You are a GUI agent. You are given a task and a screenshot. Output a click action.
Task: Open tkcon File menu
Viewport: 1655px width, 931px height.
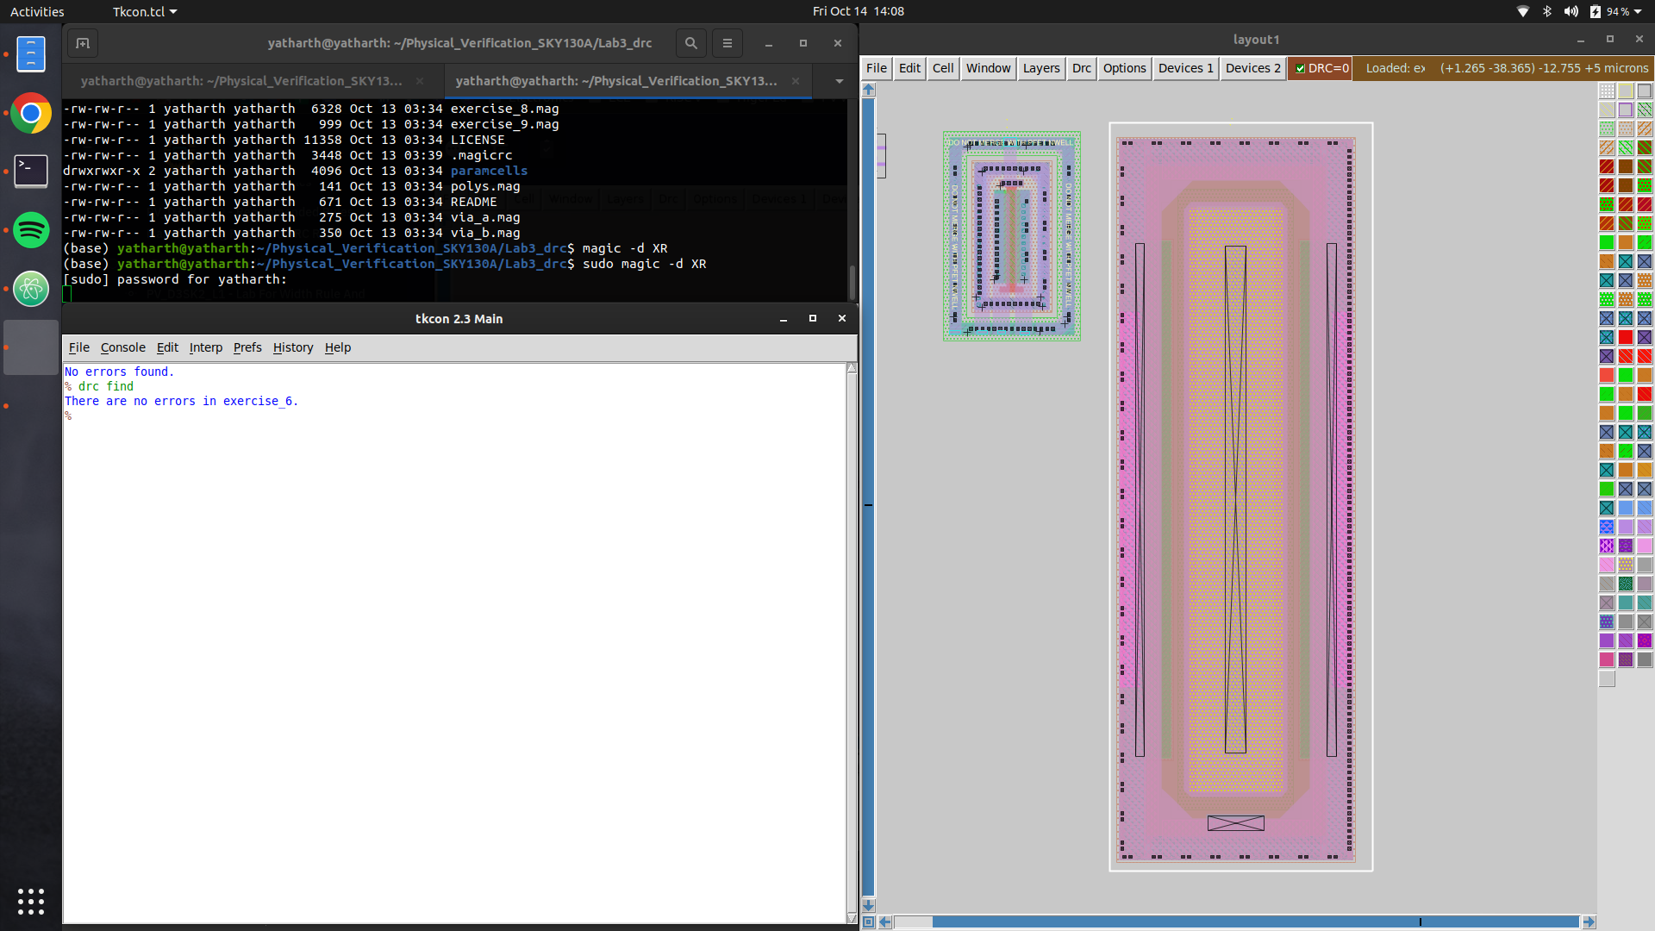point(79,347)
